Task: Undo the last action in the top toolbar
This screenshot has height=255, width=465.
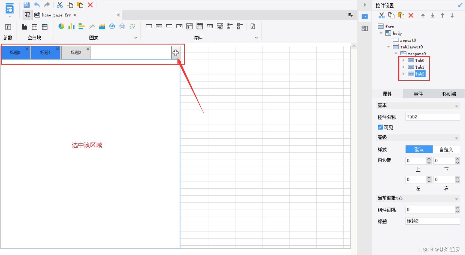Action: [37, 5]
